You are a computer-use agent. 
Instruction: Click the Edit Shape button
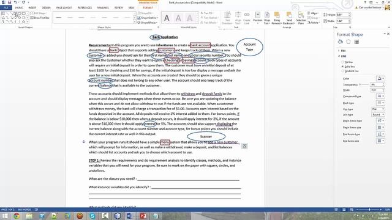point(38,13)
